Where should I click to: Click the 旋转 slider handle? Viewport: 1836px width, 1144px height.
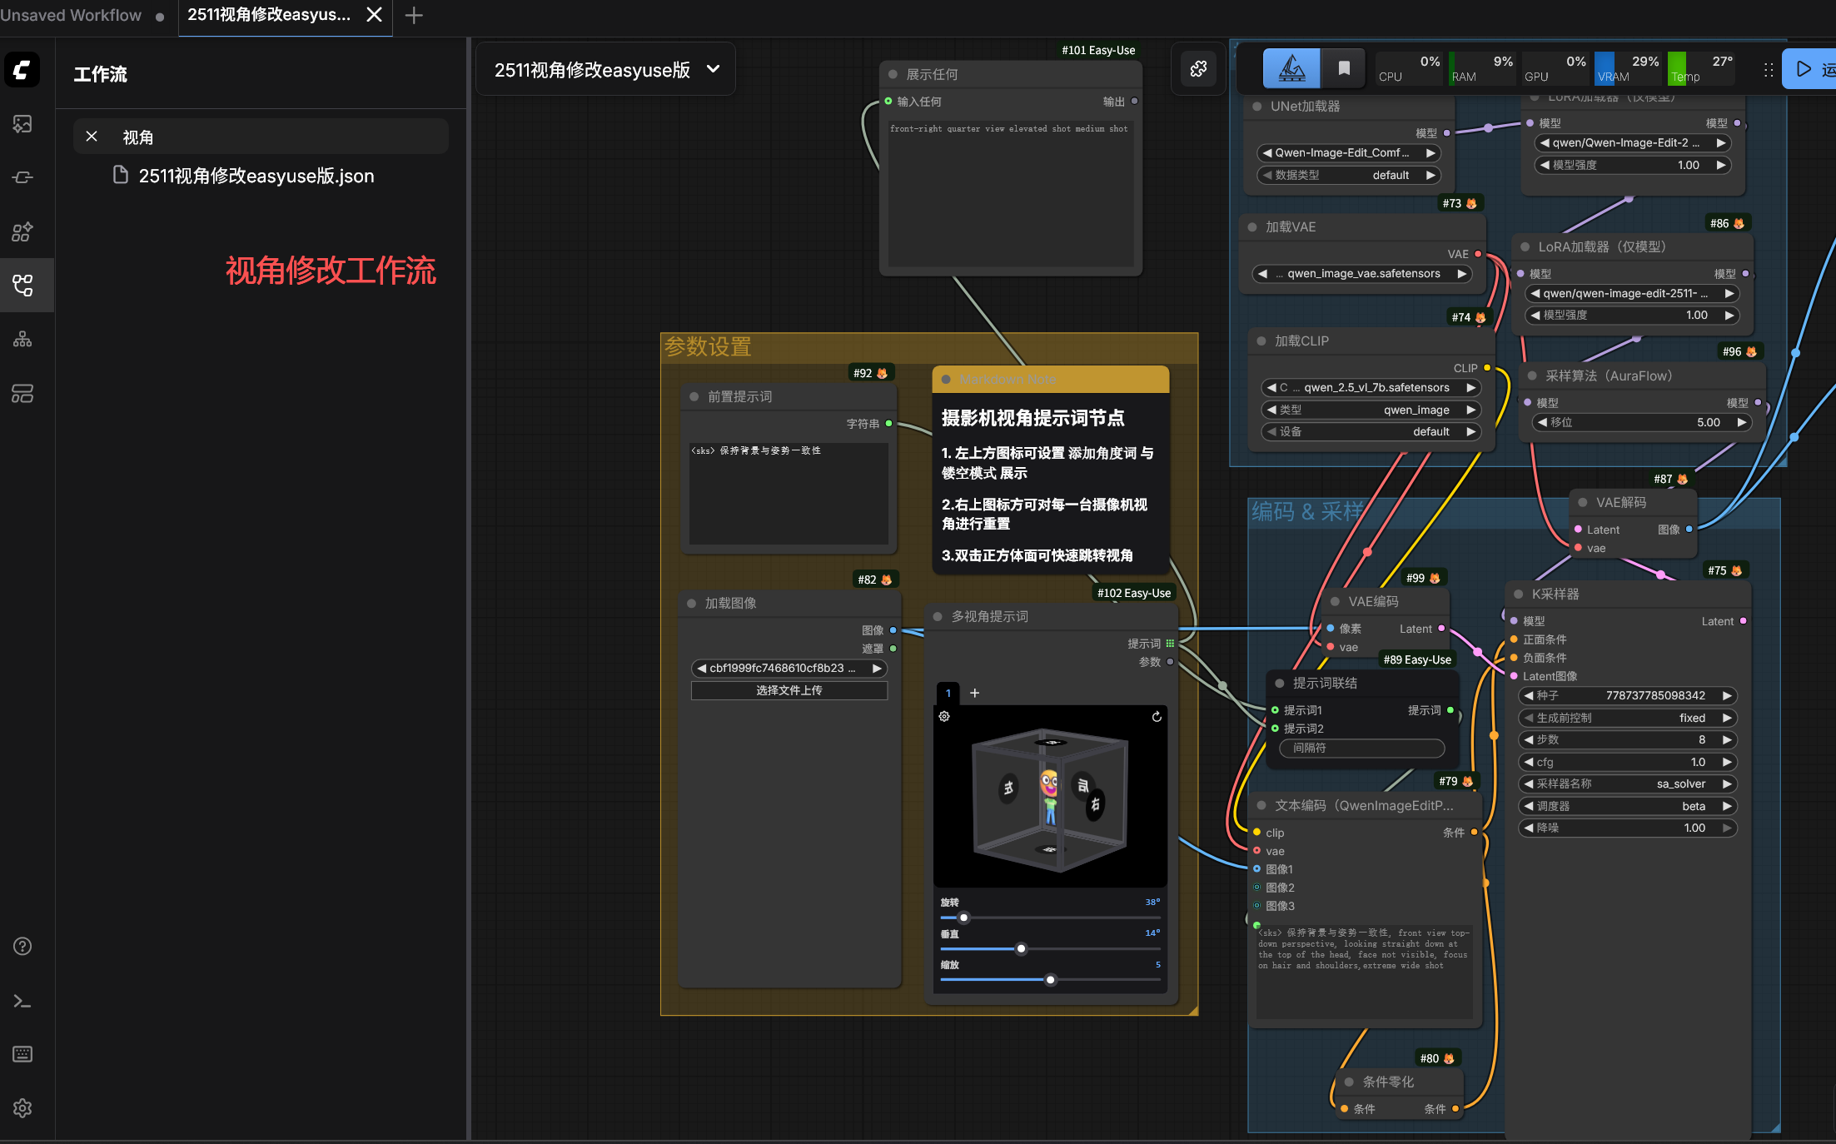964,918
